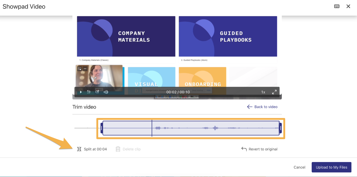The width and height of the screenshot is (357, 177).
Task: Open the keyboard shortcuts icon
Action: 337,6
